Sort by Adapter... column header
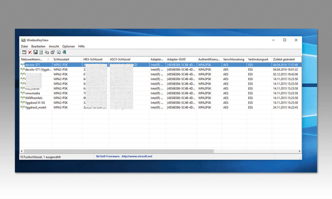This screenshot has height=199, width=332. click(157, 59)
